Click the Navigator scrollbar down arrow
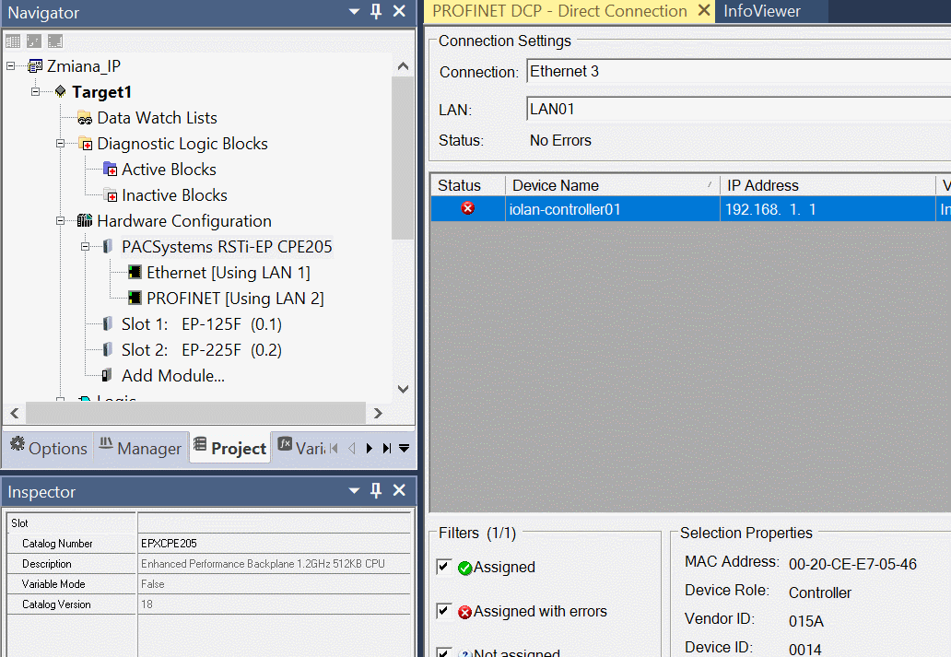This screenshot has width=951, height=657. pyautogui.click(x=404, y=390)
